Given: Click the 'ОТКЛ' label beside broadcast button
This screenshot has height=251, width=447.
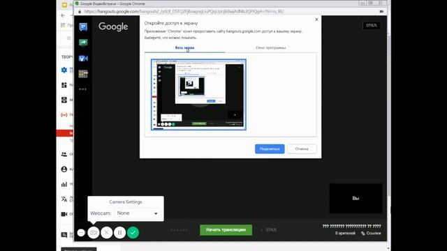Looking at the screenshot, I should coord(271,230).
